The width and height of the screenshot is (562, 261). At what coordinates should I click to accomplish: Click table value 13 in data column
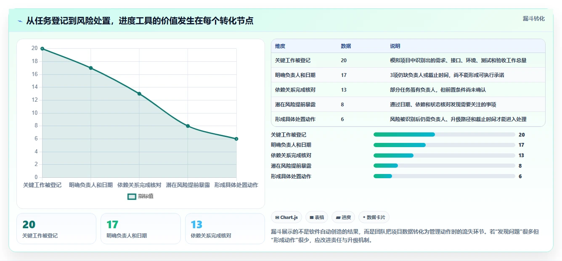(x=344, y=90)
